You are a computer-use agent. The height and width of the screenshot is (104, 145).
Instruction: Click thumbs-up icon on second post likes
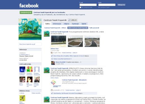(52, 93)
